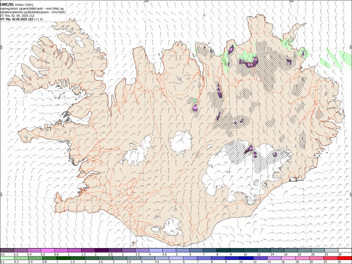Select the pale green lower swatch starting at 0.1
The height and width of the screenshot is (264, 352).
coord(7,258)
